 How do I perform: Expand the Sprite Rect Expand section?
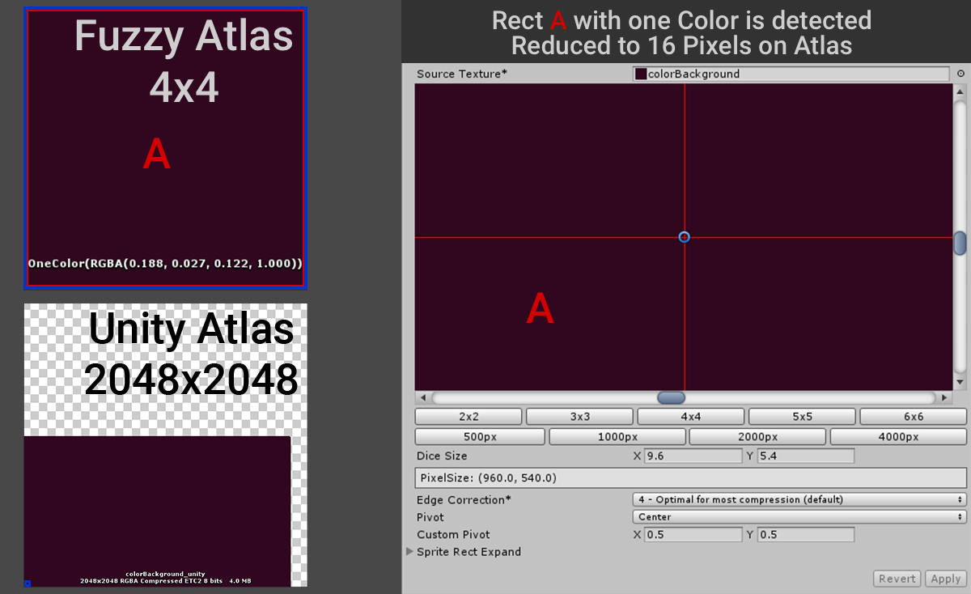point(410,552)
